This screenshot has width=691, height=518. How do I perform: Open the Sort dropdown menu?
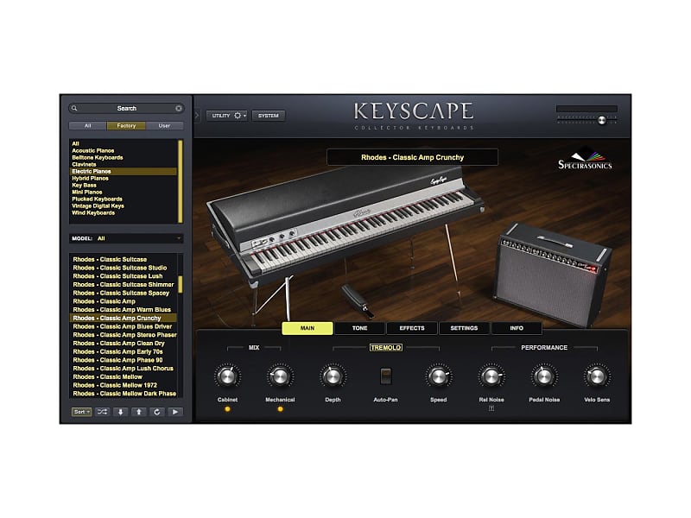pyautogui.click(x=81, y=412)
